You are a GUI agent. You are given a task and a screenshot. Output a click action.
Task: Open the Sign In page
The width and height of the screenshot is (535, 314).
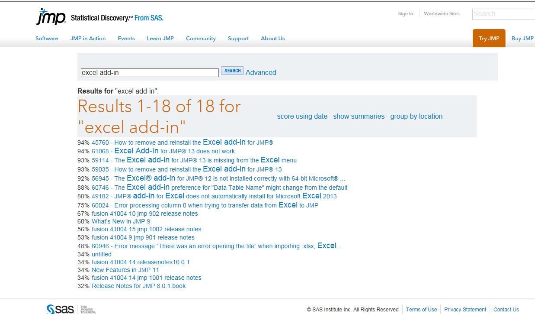(405, 13)
